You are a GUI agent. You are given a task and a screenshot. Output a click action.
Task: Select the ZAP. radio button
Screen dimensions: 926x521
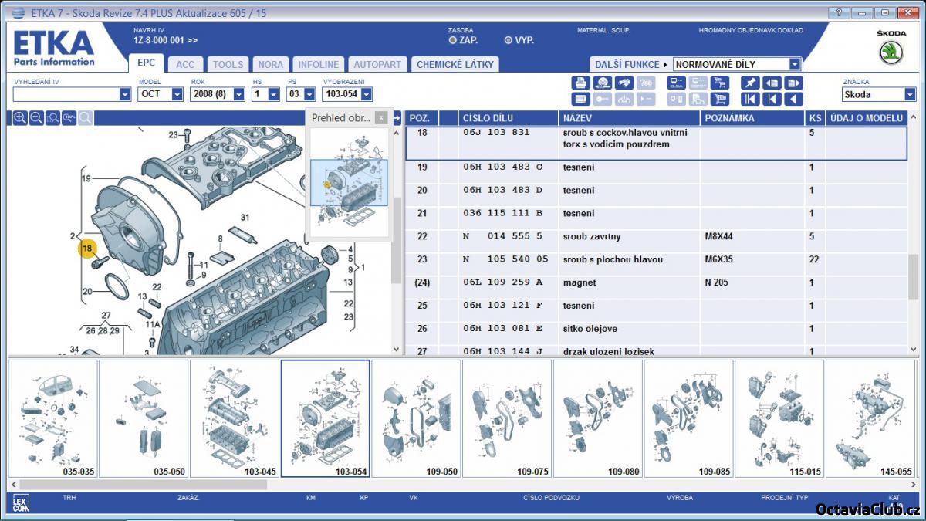[453, 40]
